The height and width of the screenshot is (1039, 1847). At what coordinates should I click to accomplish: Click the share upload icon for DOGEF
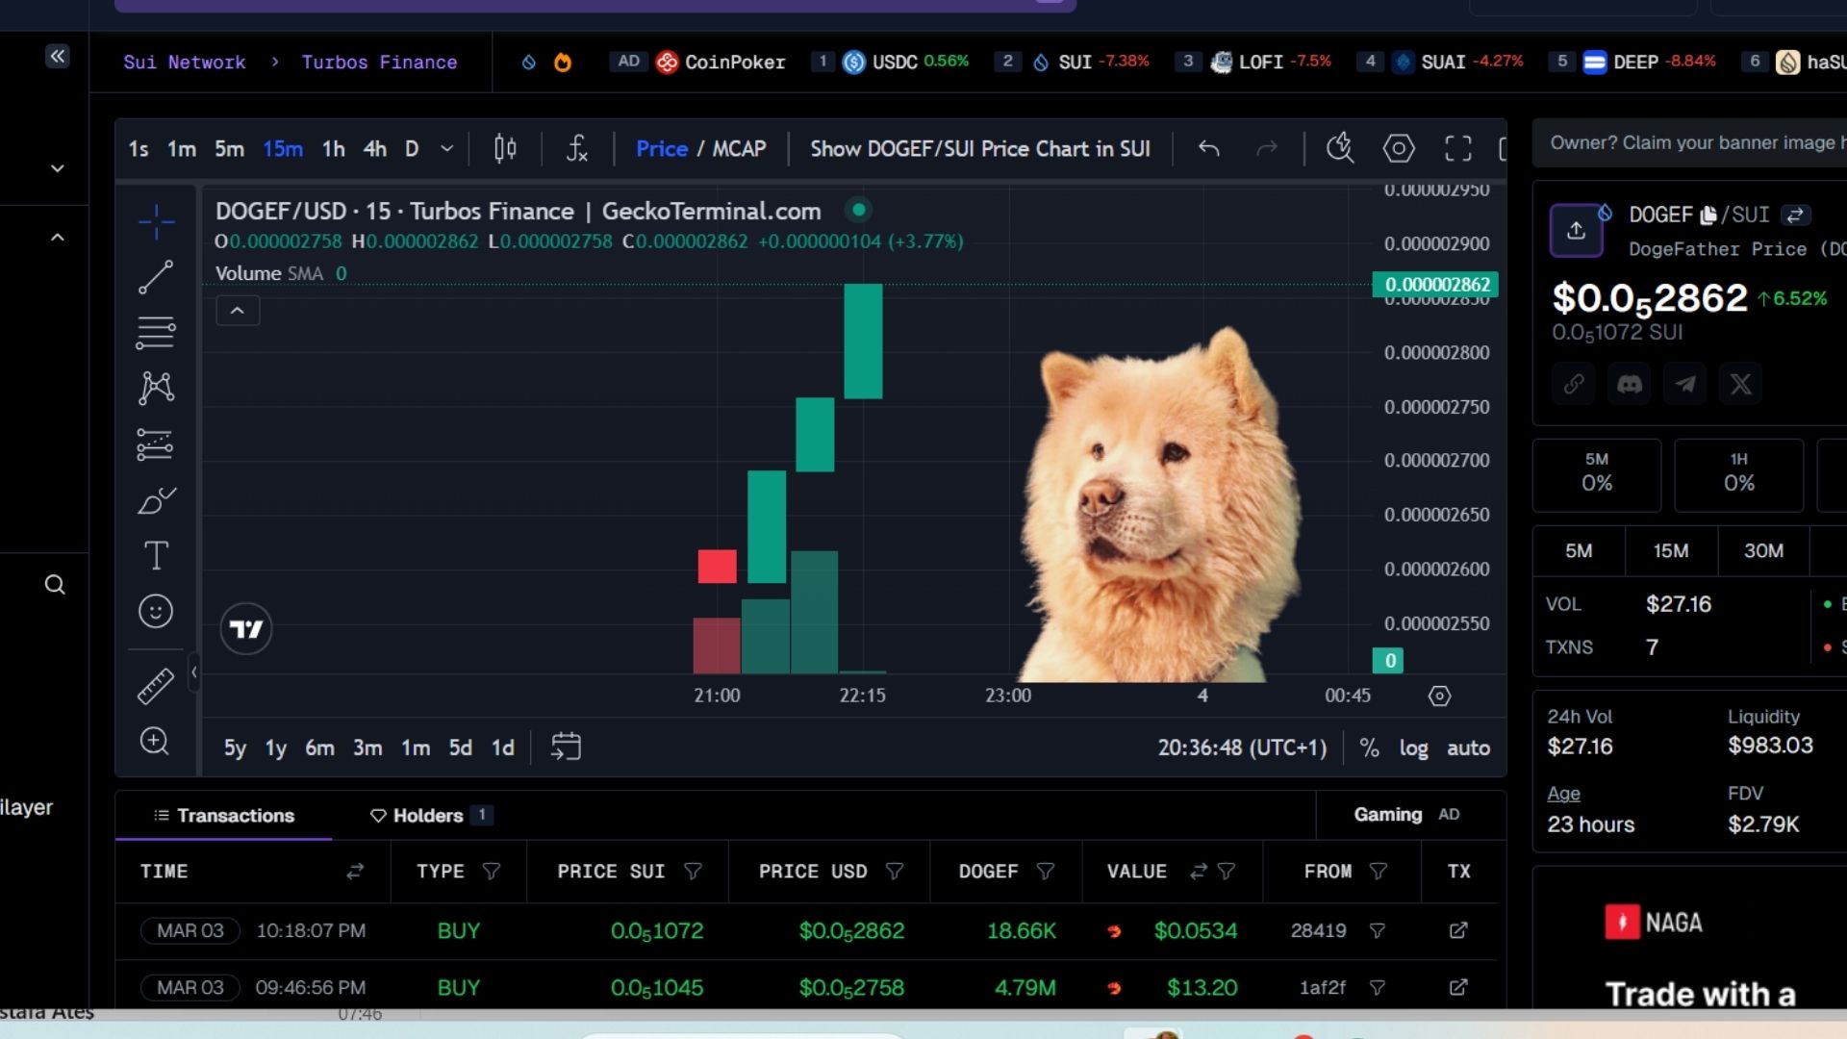coord(1576,231)
